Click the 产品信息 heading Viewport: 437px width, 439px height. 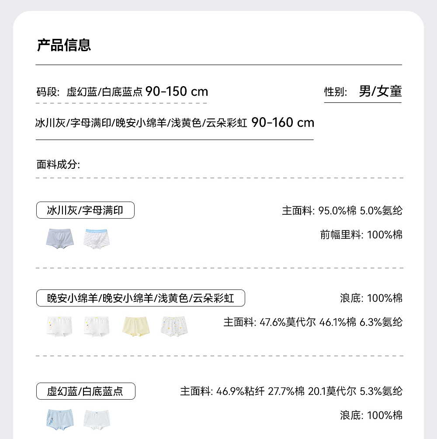pyautogui.click(x=64, y=45)
